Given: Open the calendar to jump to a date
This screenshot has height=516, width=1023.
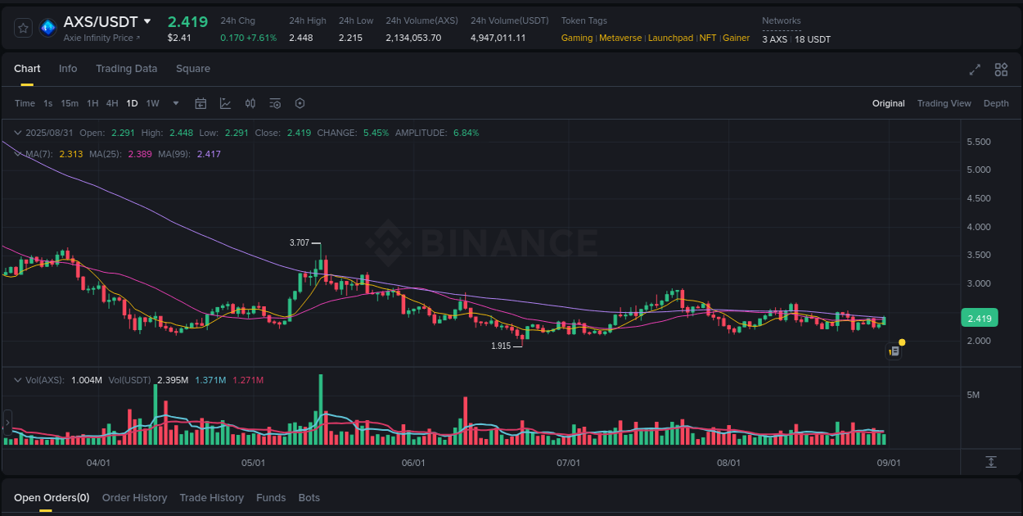Looking at the screenshot, I should click(201, 103).
